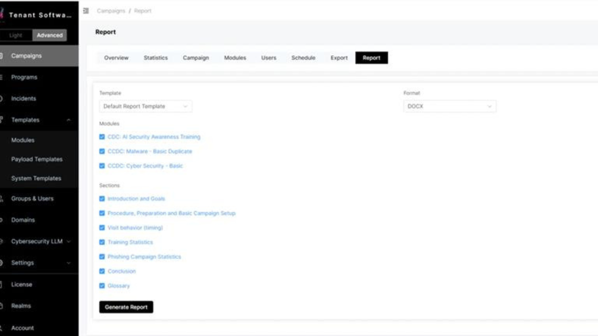This screenshot has width=598, height=336.
Task: Collapse the Templates section in sidebar
Action: 69,120
